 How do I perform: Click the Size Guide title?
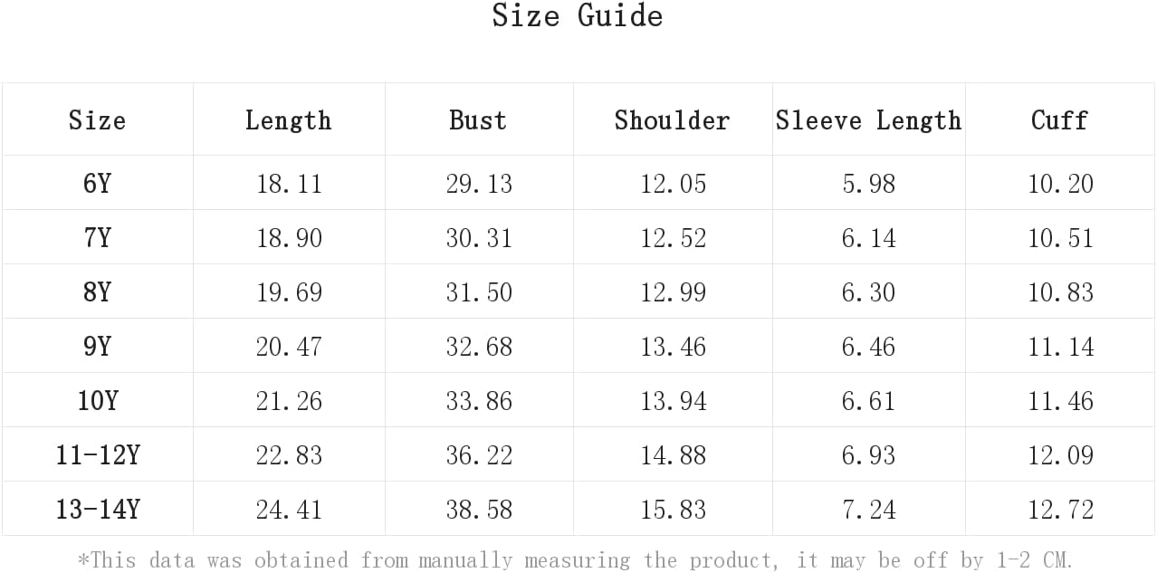point(578,15)
